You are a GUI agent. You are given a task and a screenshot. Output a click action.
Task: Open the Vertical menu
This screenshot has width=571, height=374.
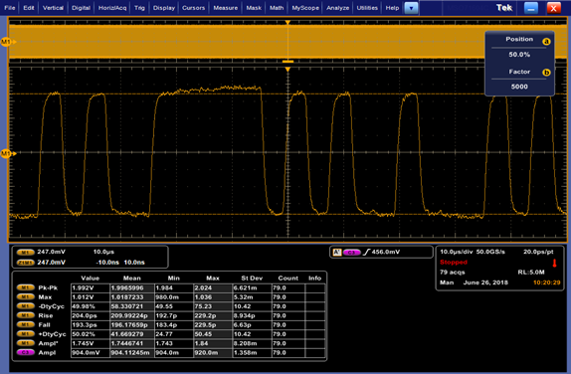[x=53, y=8]
